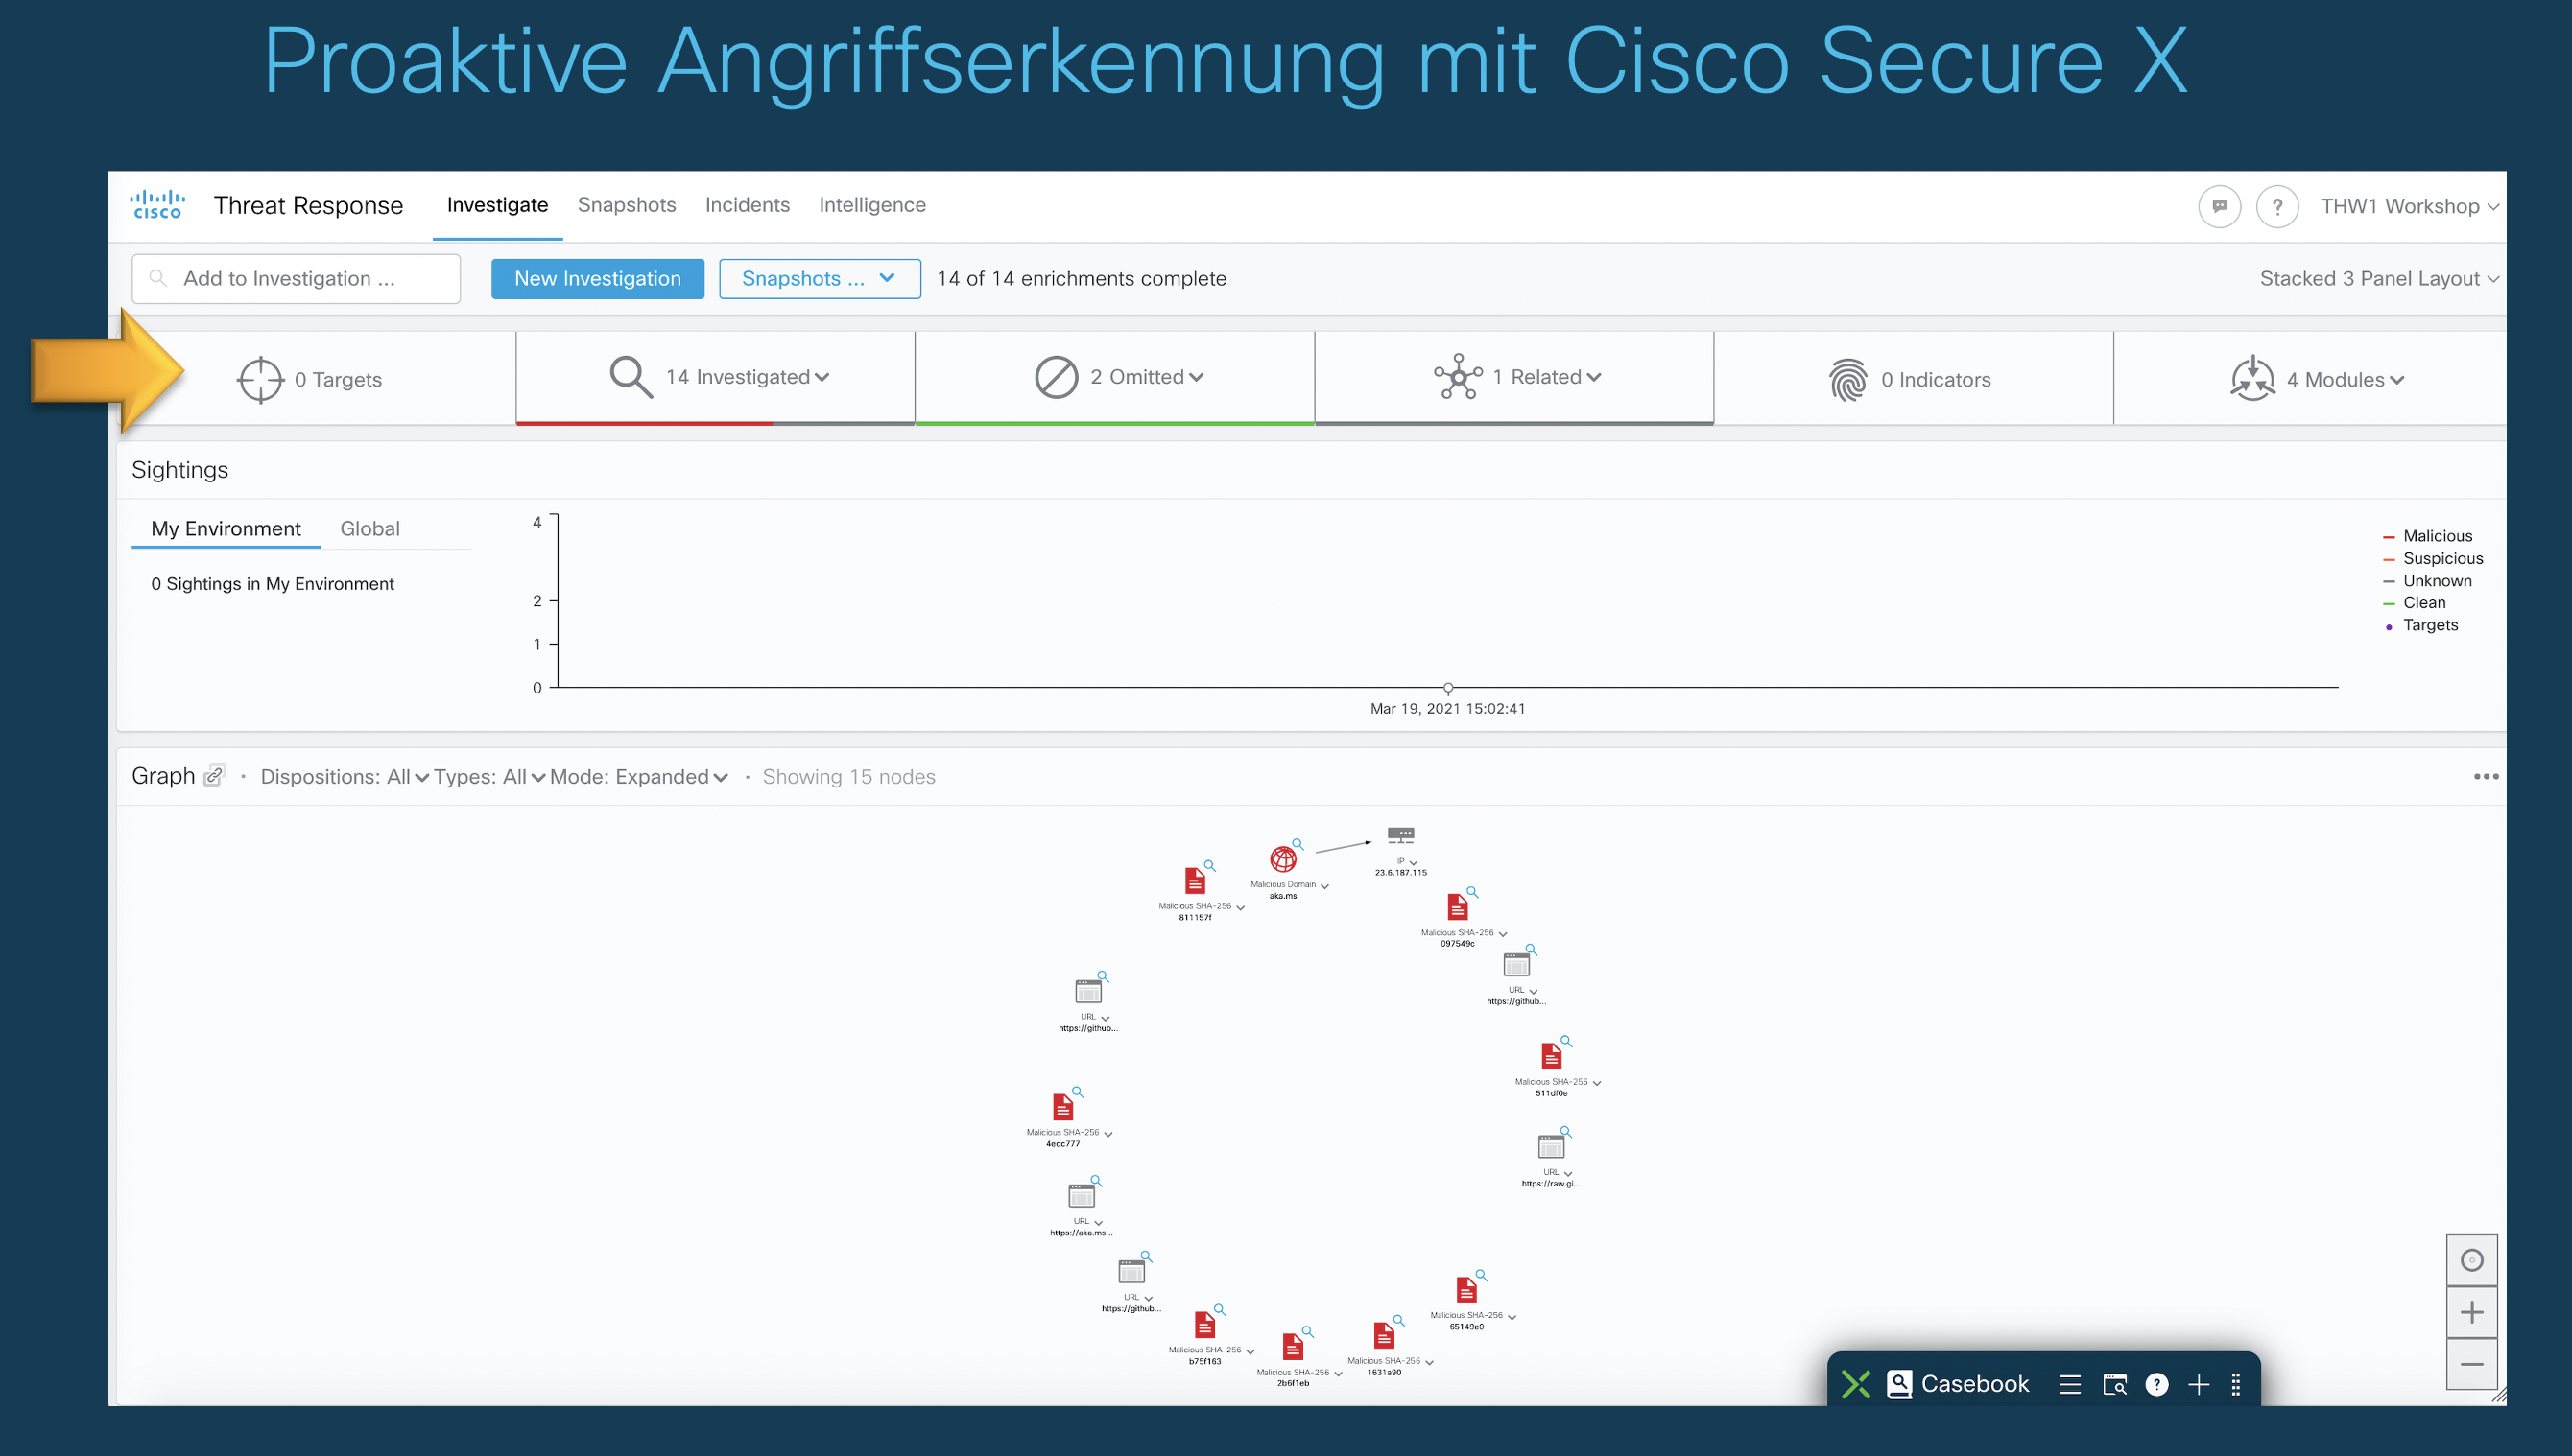Open the feedback chat bubble icon
2572x1456 pixels.
click(2219, 206)
